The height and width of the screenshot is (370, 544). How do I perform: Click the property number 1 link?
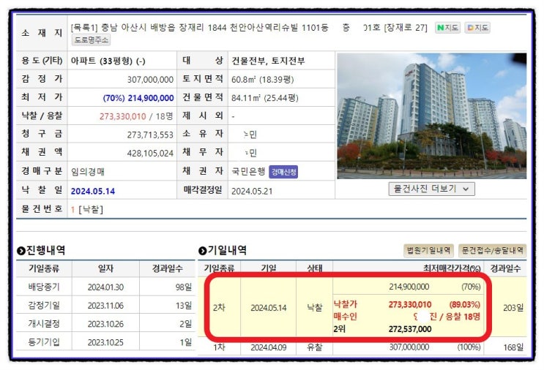tap(72, 210)
